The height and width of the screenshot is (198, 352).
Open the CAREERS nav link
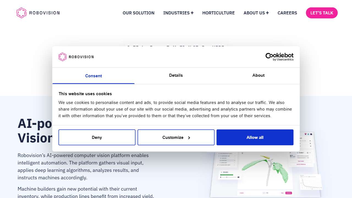click(287, 13)
